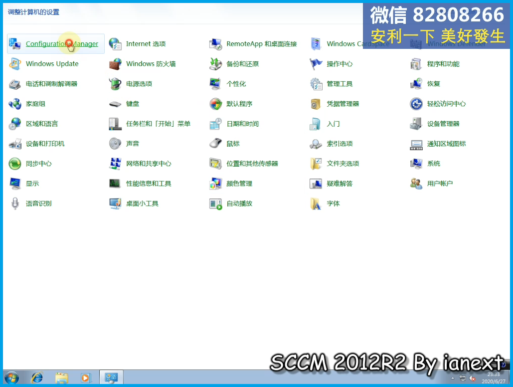Click the 电话和调制解调器 icon

pos(15,83)
